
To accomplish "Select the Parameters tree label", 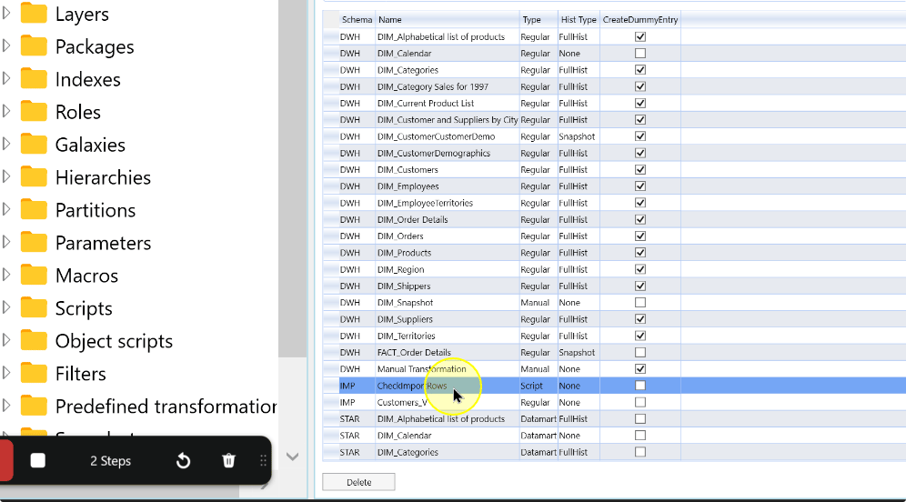I will click(103, 243).
